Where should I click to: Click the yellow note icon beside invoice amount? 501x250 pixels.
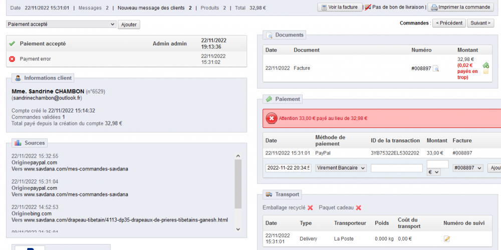coord(485,72)
